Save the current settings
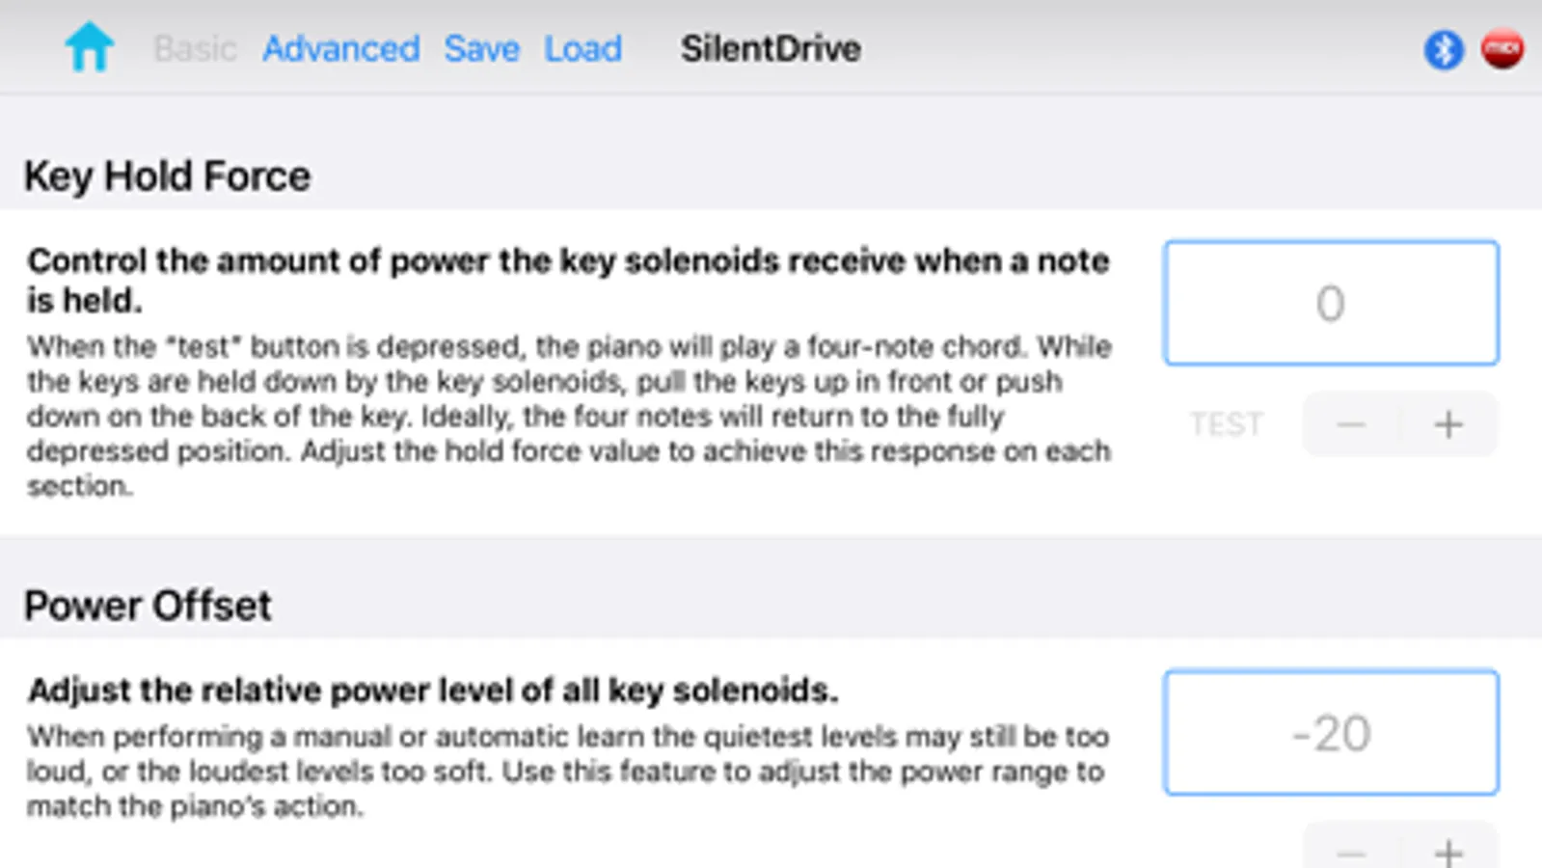Screen dimensions: 1542x868 (481, 48)
